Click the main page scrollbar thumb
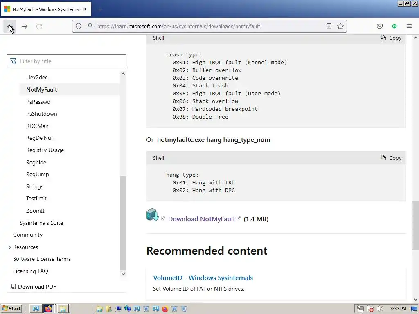 point(416,225)
